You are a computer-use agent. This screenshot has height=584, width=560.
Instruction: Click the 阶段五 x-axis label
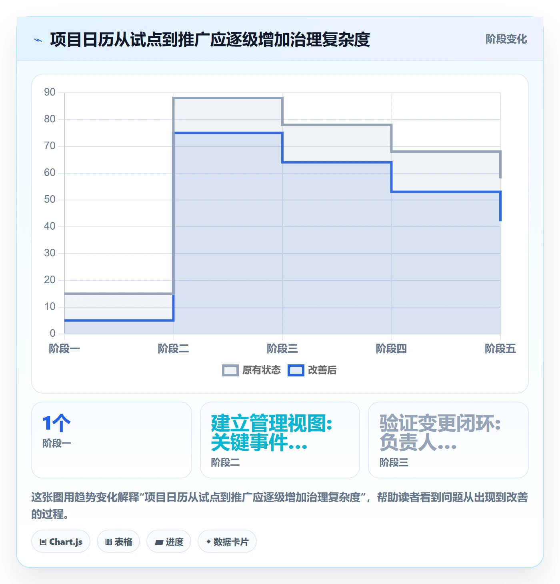coord(500,349)
